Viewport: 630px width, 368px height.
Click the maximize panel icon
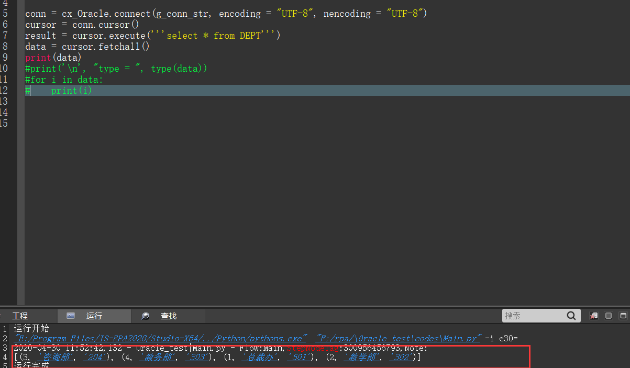623,316
